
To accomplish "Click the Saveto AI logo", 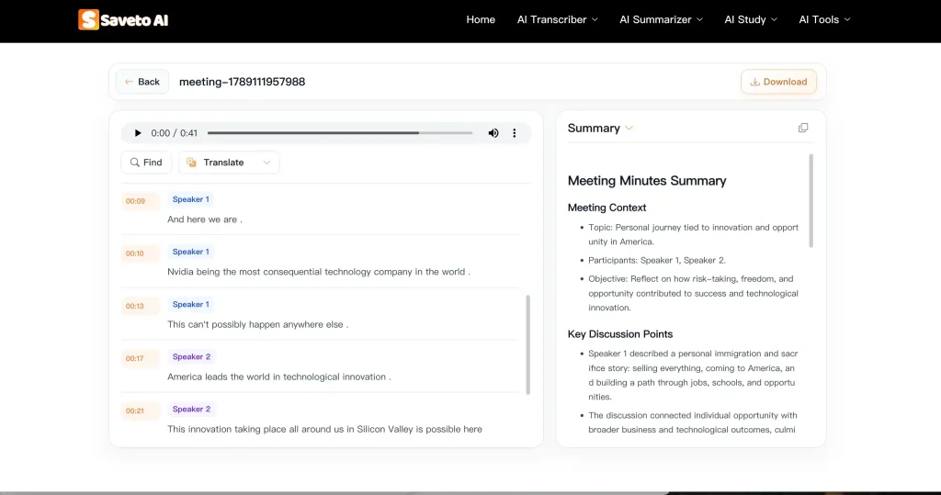I will pyautogui.click(x=123, y=20).
